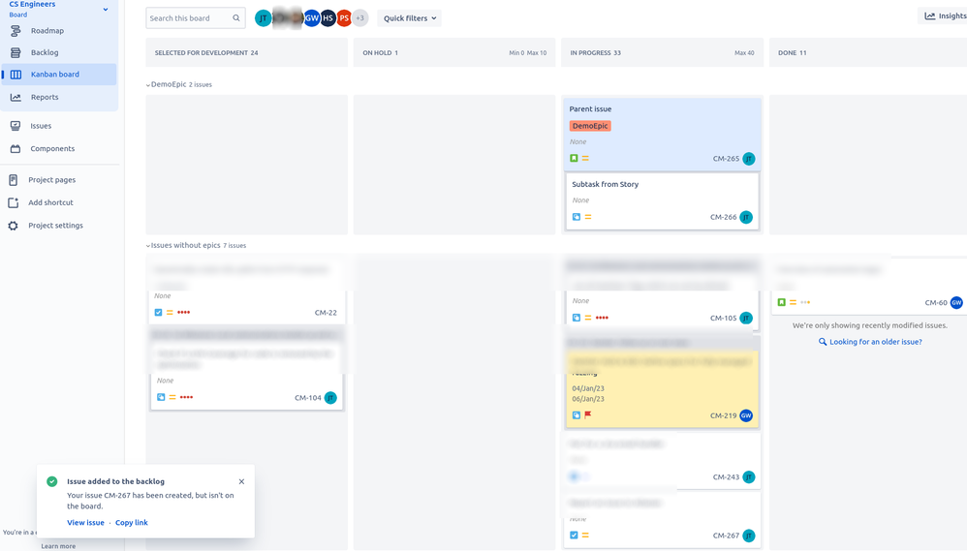Click the Add shortcut icon
This screenshot has height=551, width=967.
click(x=13, y=202)
